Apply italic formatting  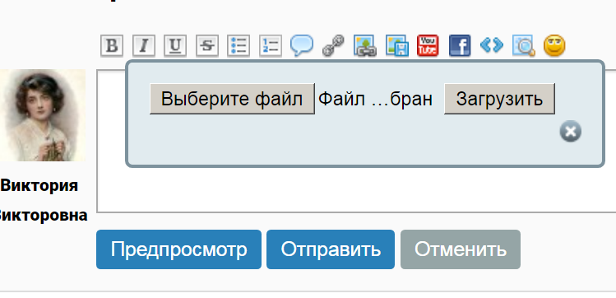[x=144, y=46]
